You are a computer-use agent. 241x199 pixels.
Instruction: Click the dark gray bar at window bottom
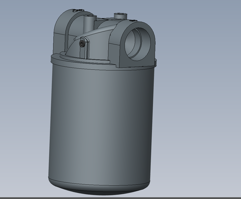(120, 198)
